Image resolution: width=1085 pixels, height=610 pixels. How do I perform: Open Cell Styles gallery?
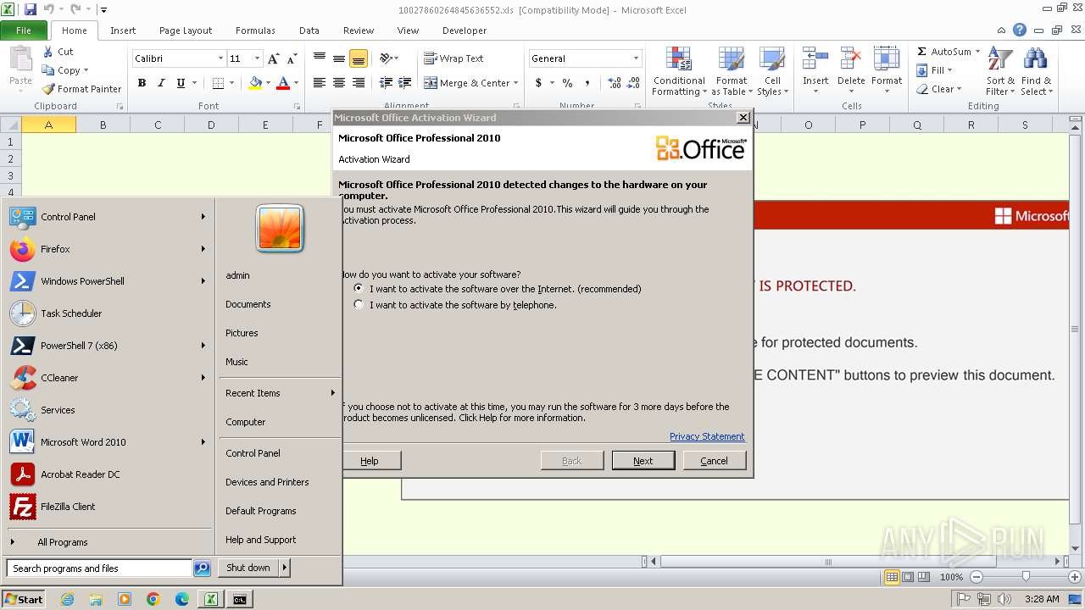point(772,72)
